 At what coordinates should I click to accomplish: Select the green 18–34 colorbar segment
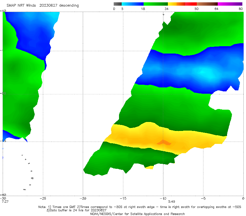[x=156, y=4]
